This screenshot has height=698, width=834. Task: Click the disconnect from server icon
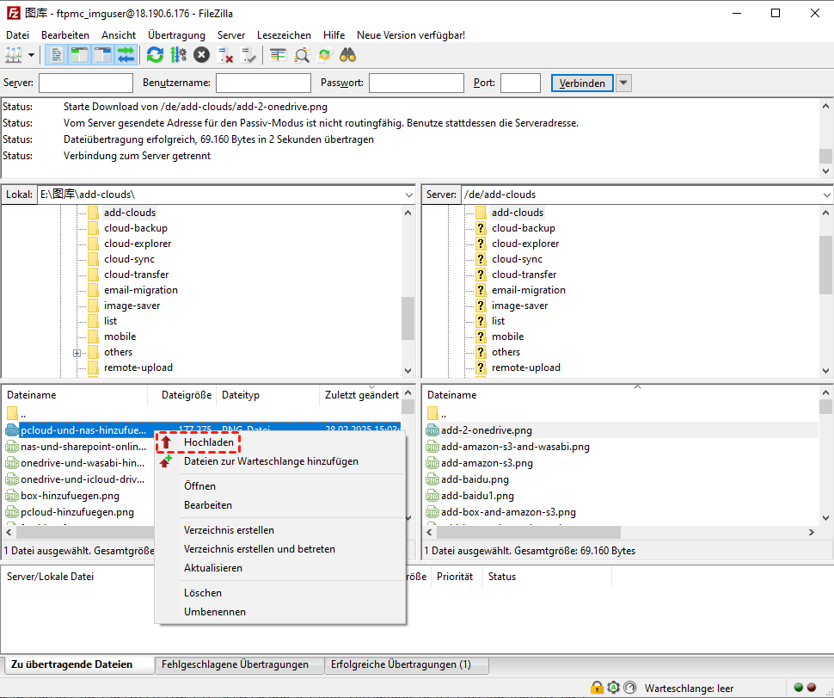(x=226, y=55)
